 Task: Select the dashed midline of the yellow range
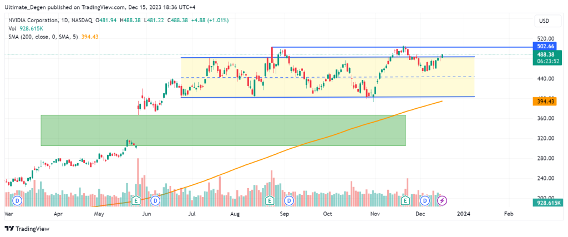click(328, 77)
